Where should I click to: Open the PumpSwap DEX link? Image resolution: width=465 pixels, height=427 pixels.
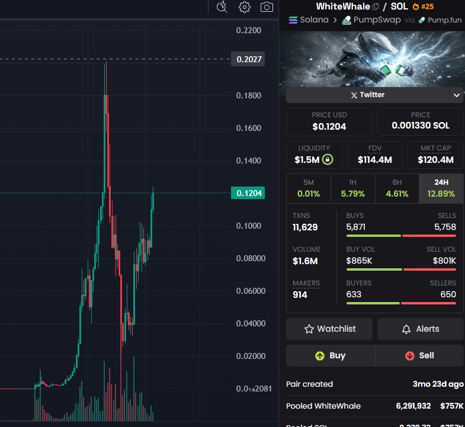point(371,20)
